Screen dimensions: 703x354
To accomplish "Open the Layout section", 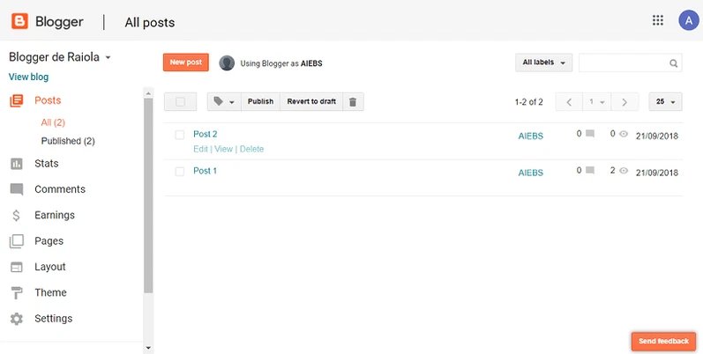I will coord(50,267).
